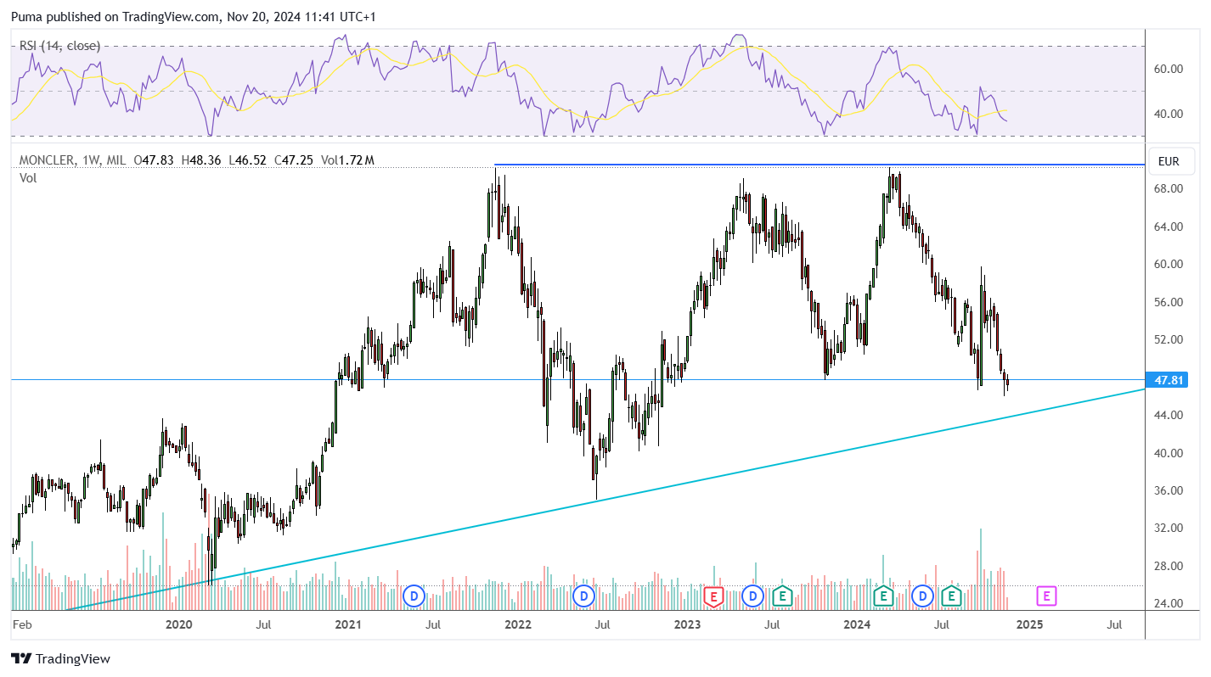Click the open value O47.83
Viewport: 1211px width, 677px height.
[x=155, y=159]
